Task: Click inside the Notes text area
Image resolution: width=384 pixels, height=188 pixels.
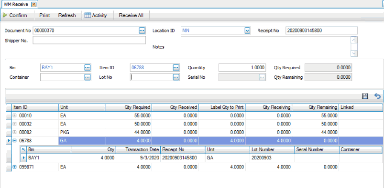Action: (x=266, y=47)
